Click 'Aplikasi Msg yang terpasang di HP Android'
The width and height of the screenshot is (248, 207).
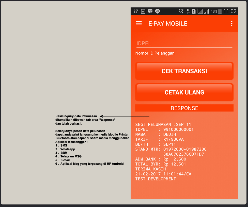point(92,164)
